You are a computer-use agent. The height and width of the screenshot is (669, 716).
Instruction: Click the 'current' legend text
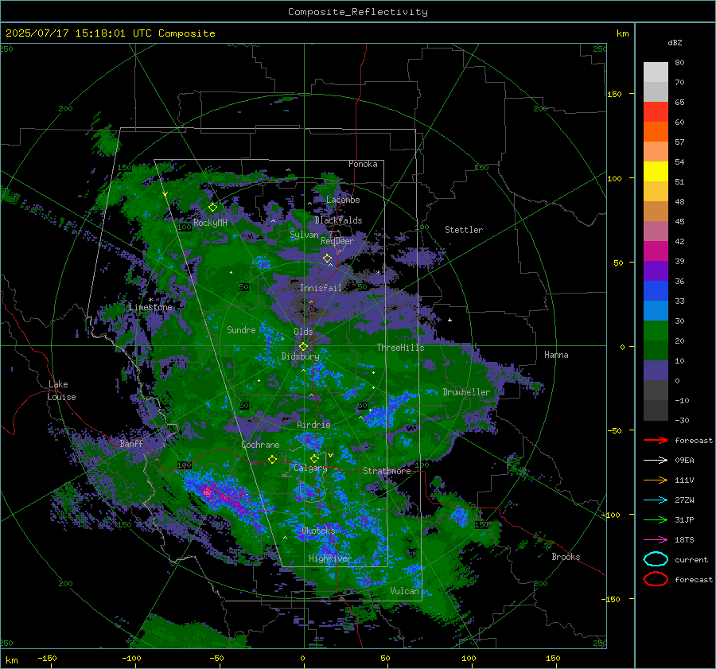(691, 560)
